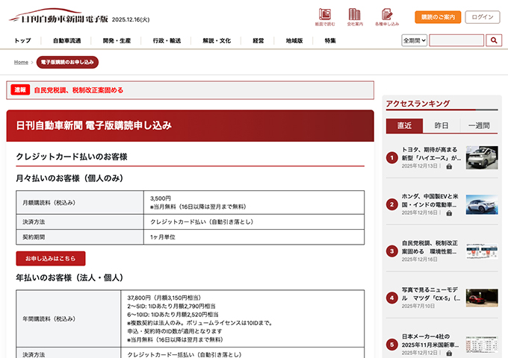The image size is (508, 358).
Task: Click the 37,800円（月額3,150円相当） price text
Action: tap(164, 298)
